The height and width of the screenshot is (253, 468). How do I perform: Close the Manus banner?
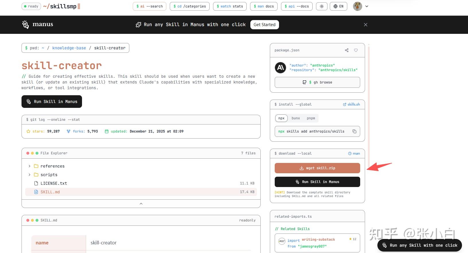[x=365, y=25]
